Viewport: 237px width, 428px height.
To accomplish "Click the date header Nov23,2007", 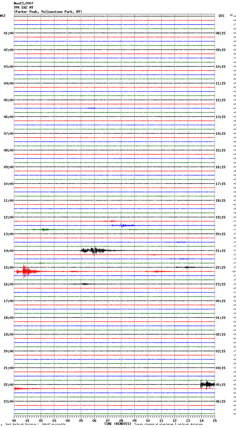I will (x=23, y=3).
